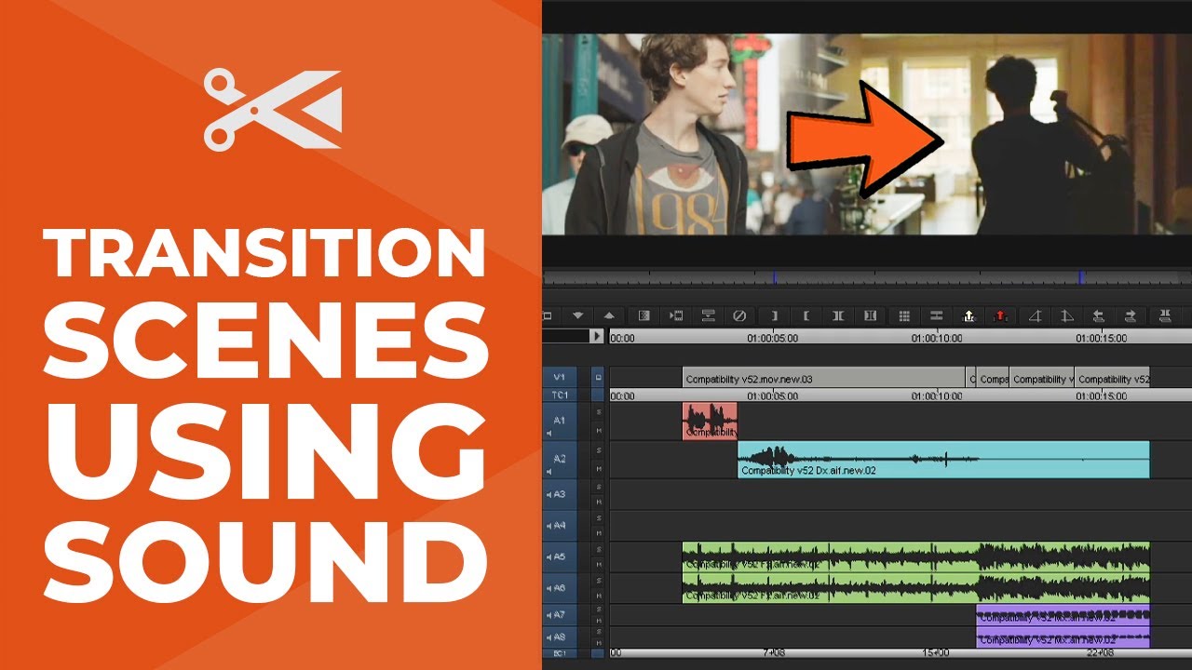1192x670 pixels.
Task: Select the V1 track selector
Action: point(559,377)
